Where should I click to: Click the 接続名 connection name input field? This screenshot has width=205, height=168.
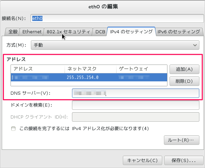[117, 19]
